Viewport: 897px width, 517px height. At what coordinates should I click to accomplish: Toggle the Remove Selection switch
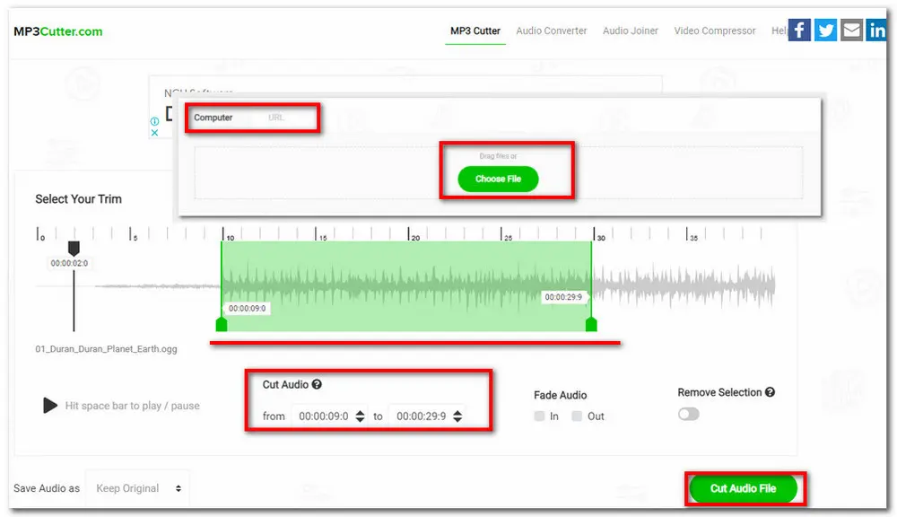tap(688, 414)
